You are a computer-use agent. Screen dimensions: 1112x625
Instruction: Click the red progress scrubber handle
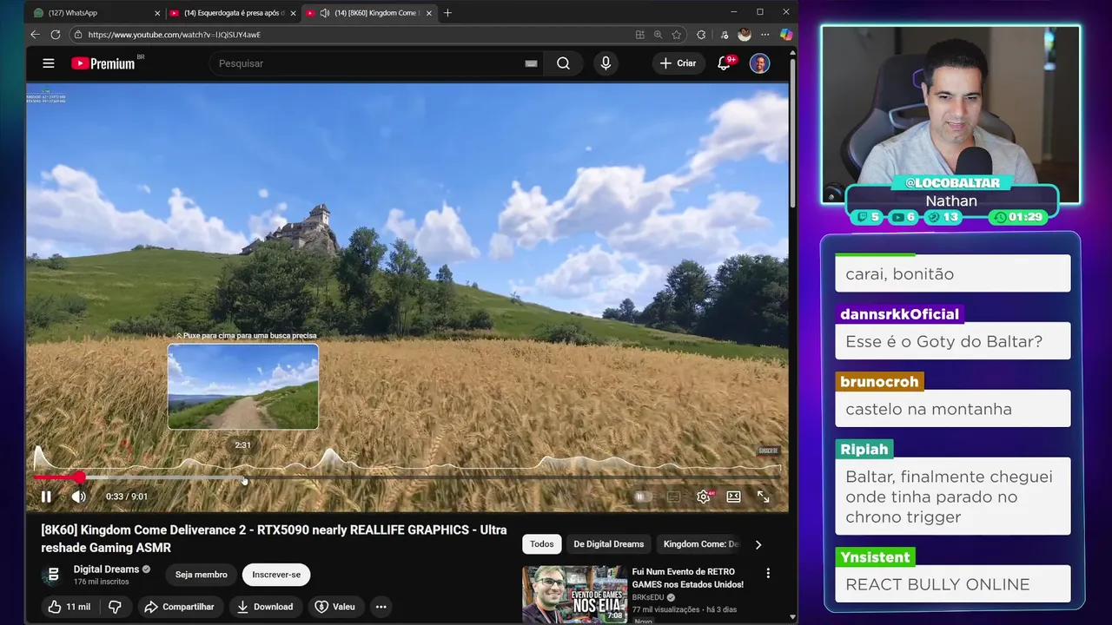(x=80, y=477)
